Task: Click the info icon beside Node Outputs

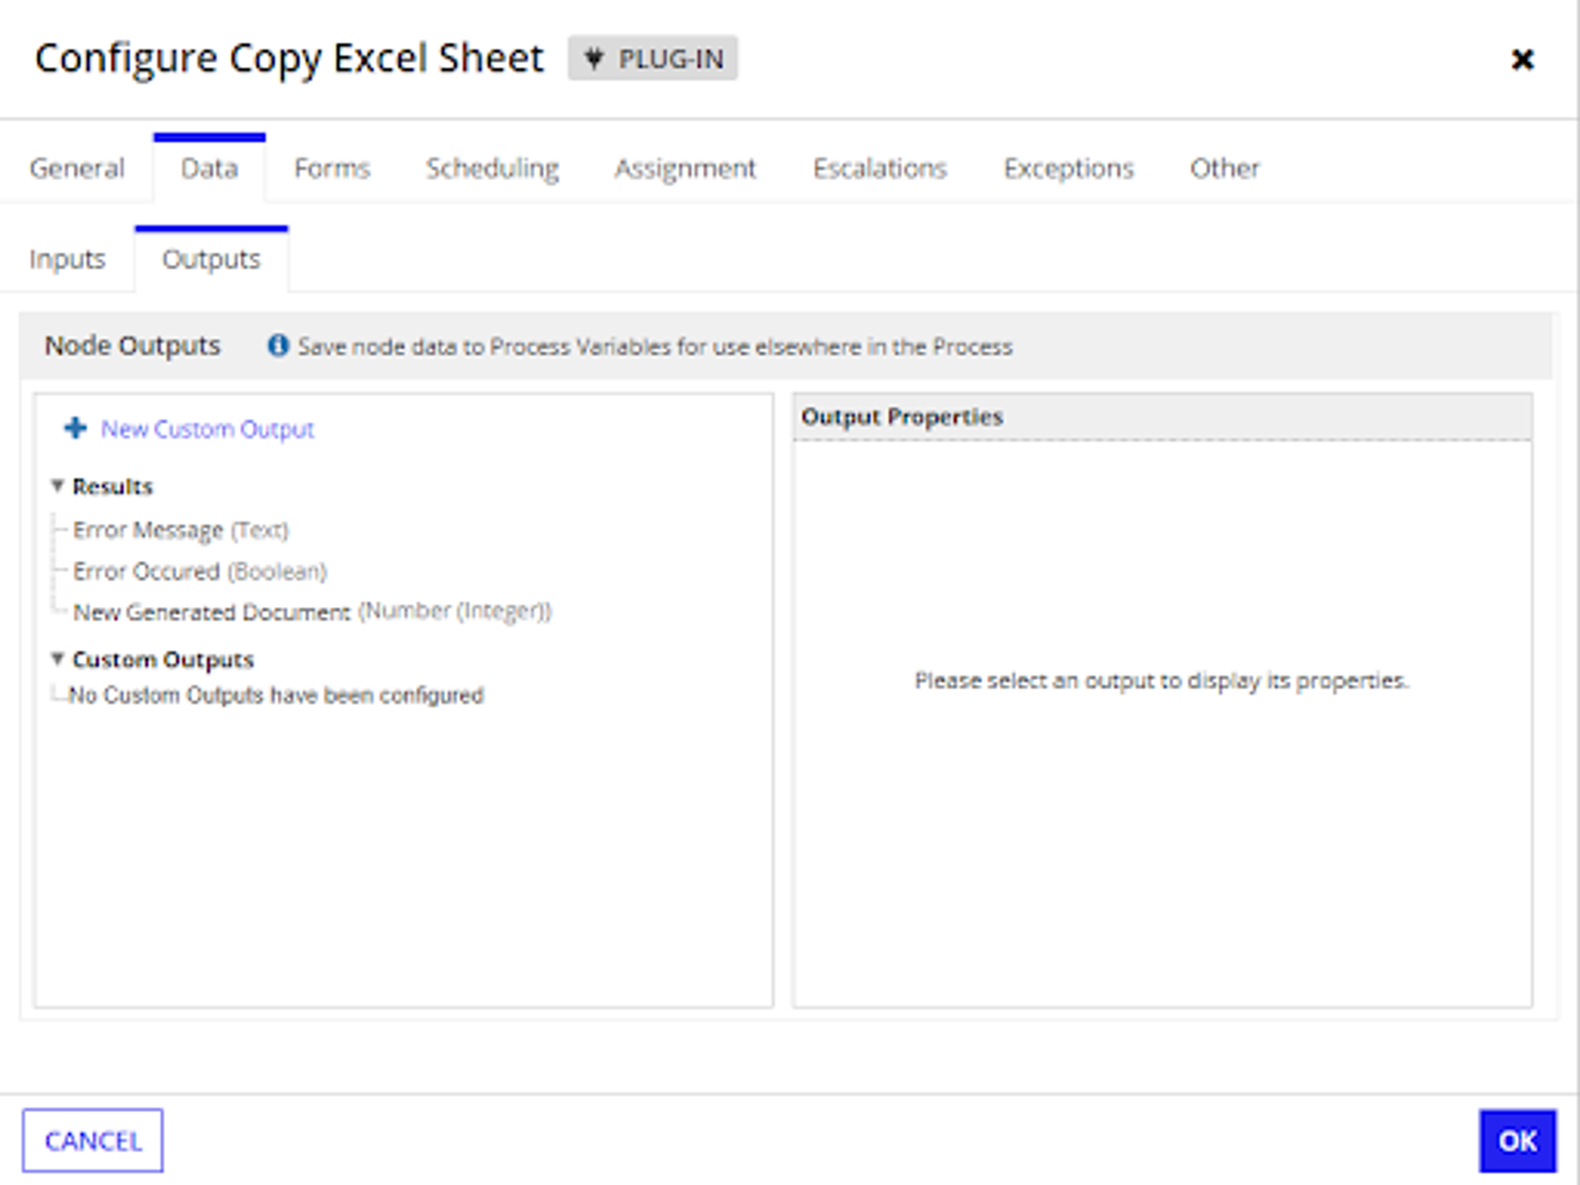Action: [278, 346]
